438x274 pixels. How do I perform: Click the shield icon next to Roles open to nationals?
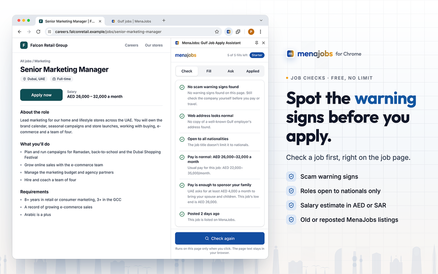click(x=291, y=191)
